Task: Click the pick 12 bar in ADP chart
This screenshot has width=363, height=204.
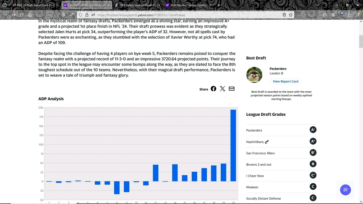Action: [x=156, y=173]
